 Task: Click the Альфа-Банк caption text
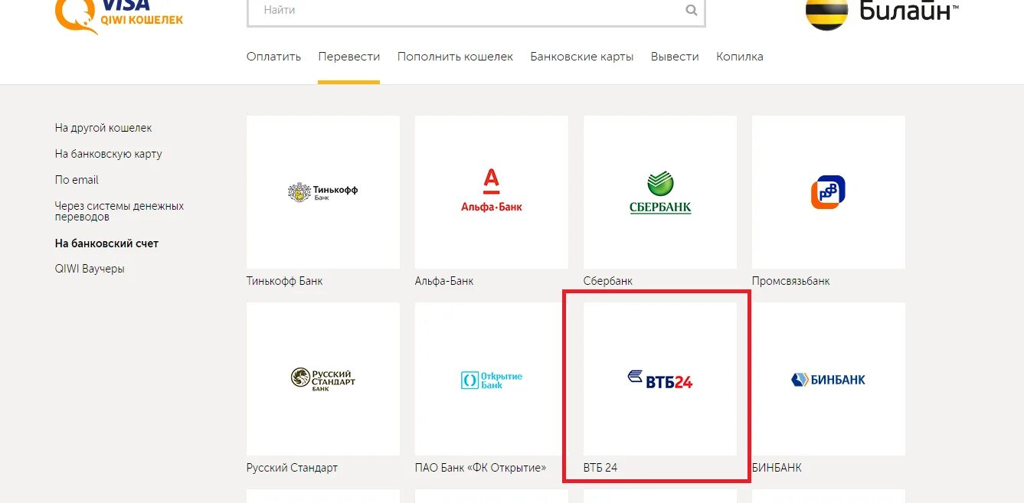[444, 281]
